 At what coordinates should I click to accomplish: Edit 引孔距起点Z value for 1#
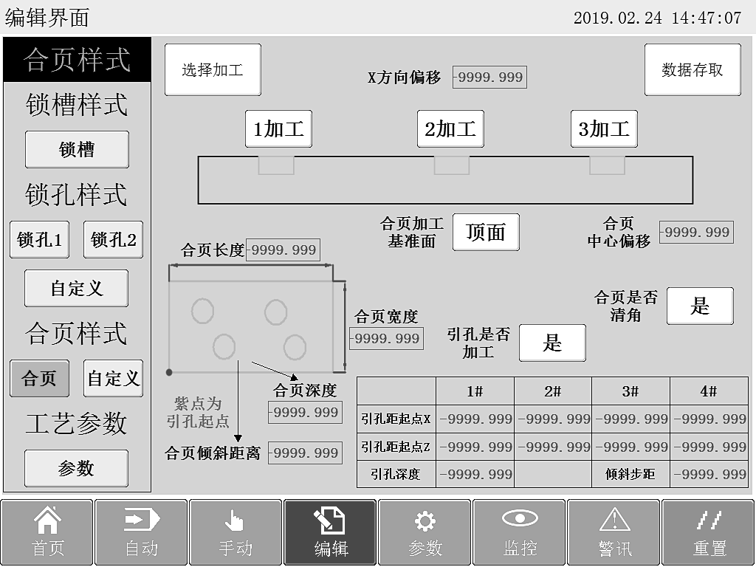pos(475,447)
